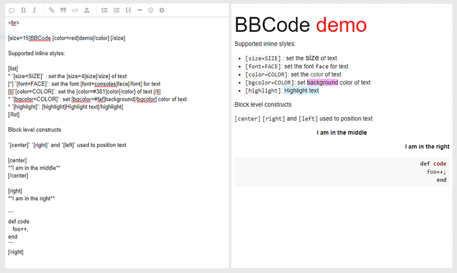Click 'foo++;' line in editor
The height and width of the screenshot is (273, 457).
pyautogui.click(x=20, y=229)
